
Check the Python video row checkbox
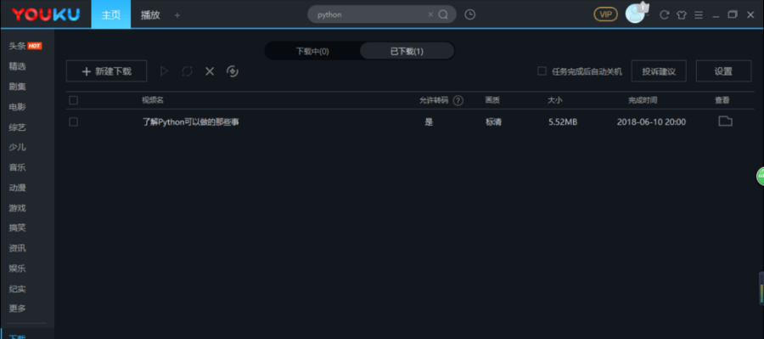(x=74, y=122)
